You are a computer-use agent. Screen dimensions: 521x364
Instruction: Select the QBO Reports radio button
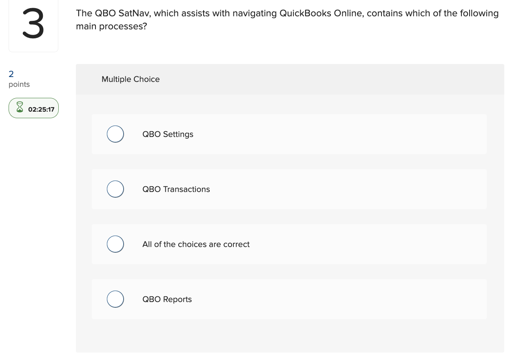pos(115,299)
